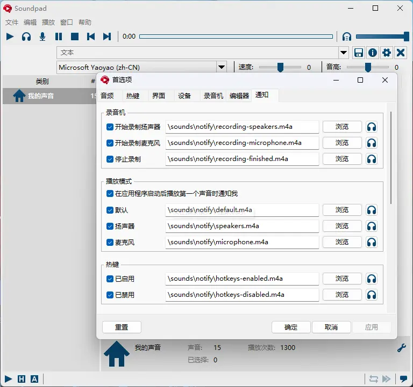The height and width of the screenshot is (387, 413).
Task: Click 浏览 for default.m4a
Action: click(x=342, y=210)
